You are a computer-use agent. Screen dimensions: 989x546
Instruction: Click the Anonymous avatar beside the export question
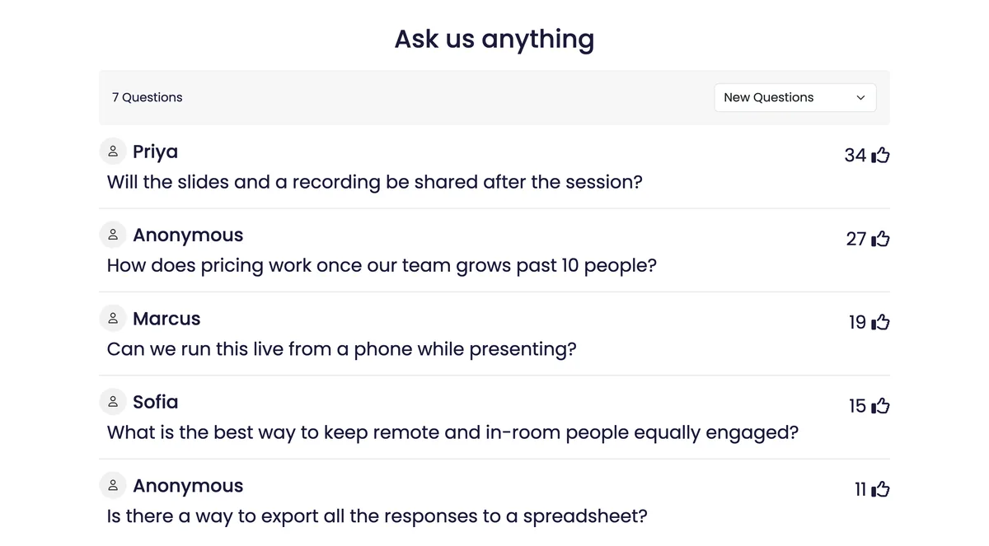click(x=113, y=486)
